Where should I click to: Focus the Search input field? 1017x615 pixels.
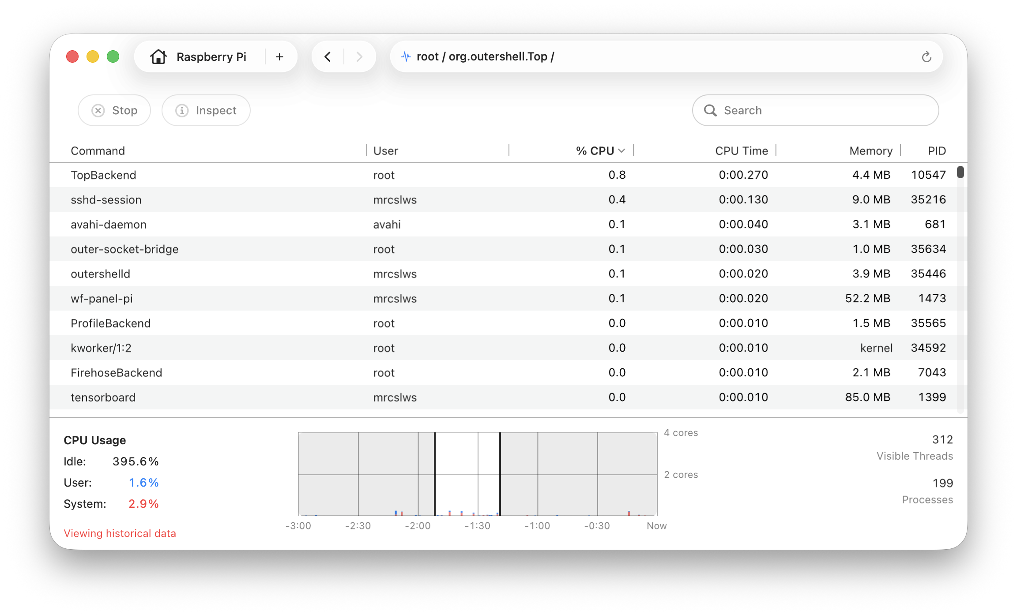(815, 110)
